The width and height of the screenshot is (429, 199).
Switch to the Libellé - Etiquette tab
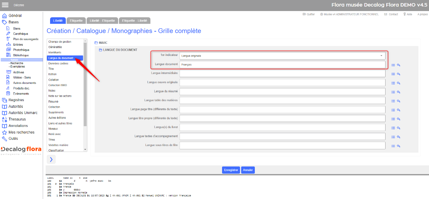click(x=102, y=21)
